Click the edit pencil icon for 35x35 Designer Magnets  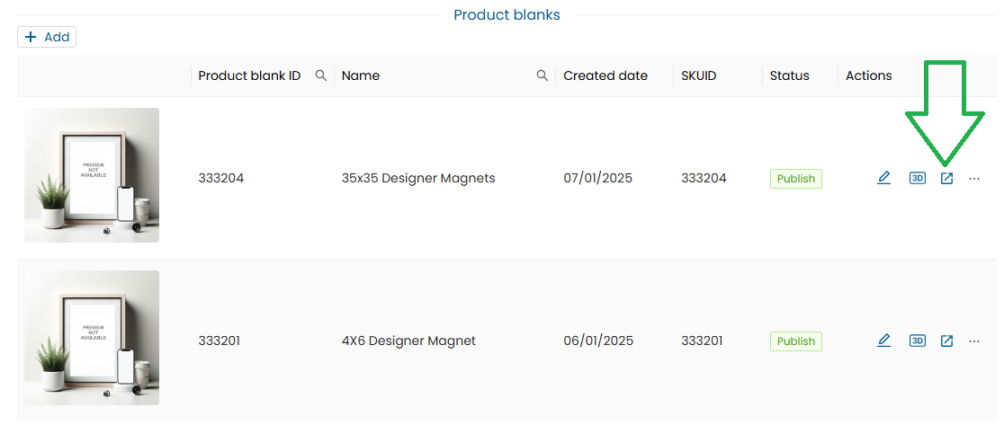(883, 178)
